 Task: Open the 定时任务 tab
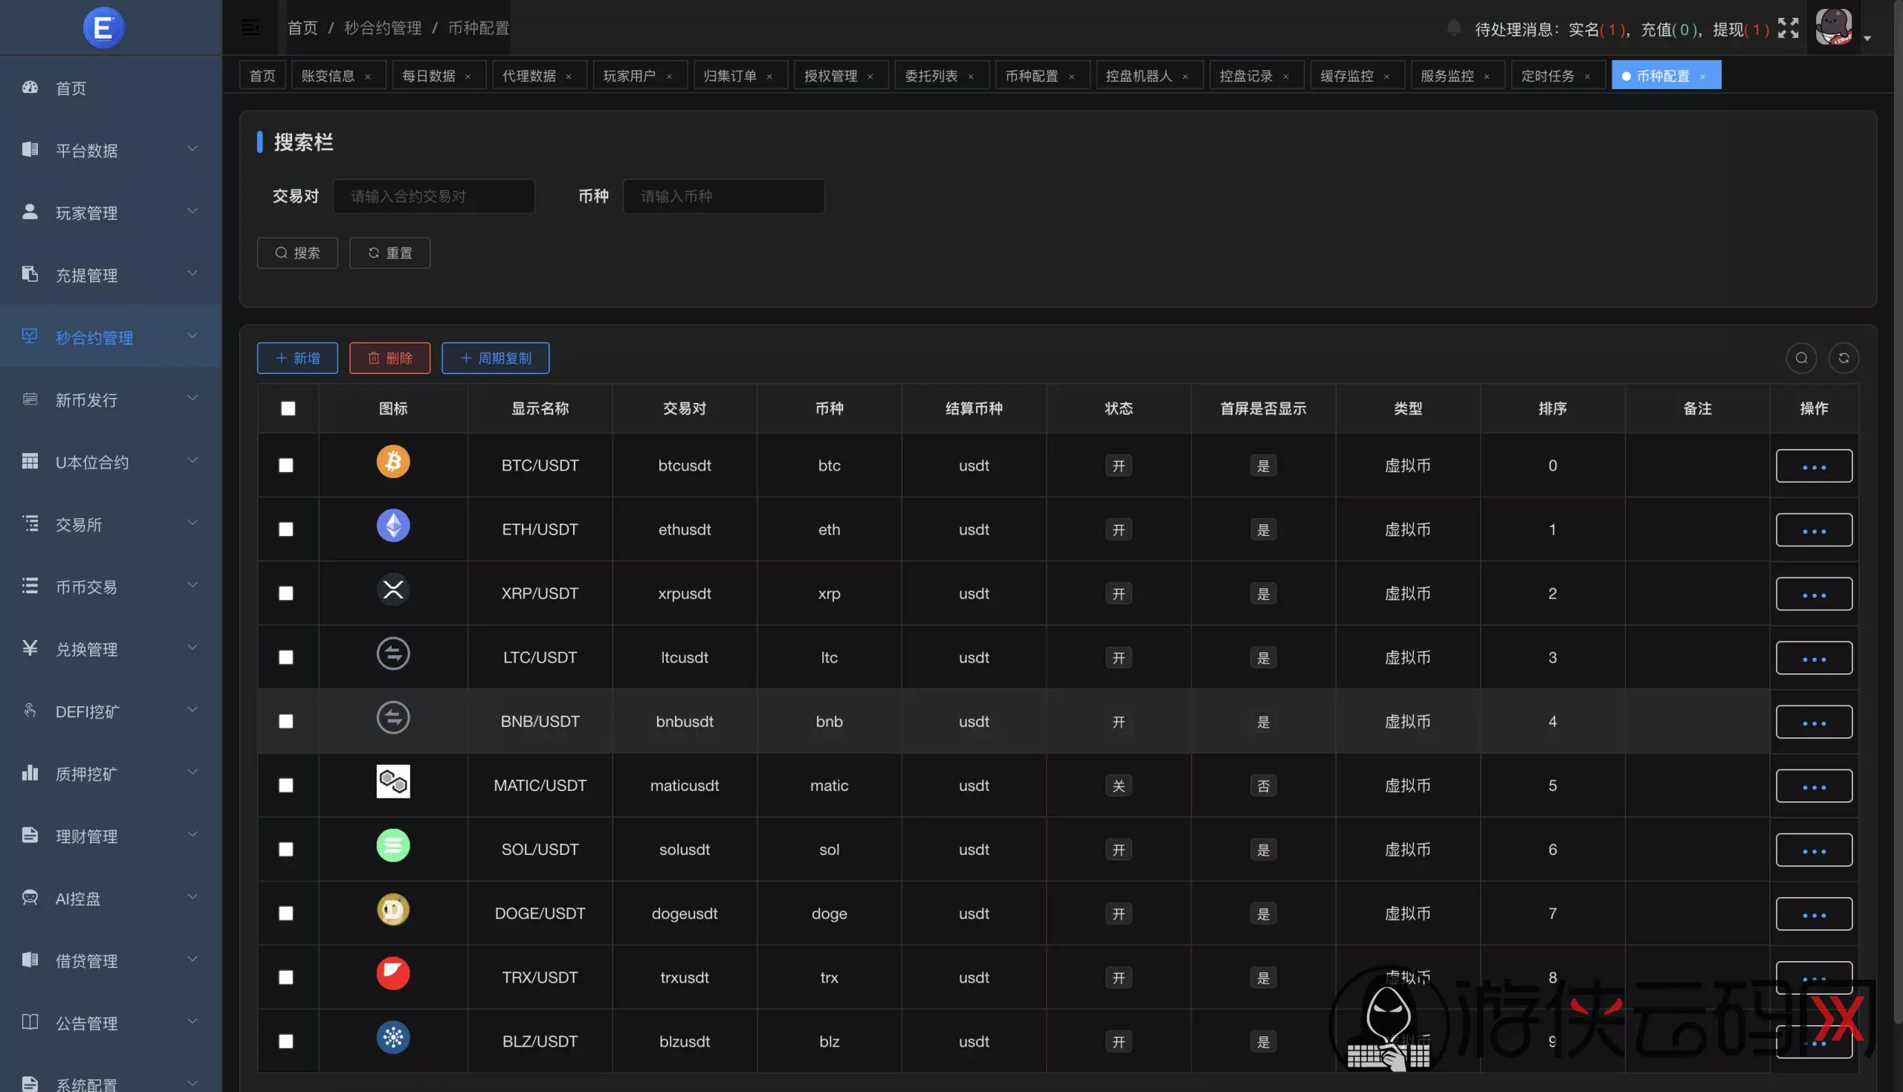click(x=1547, y=76)
